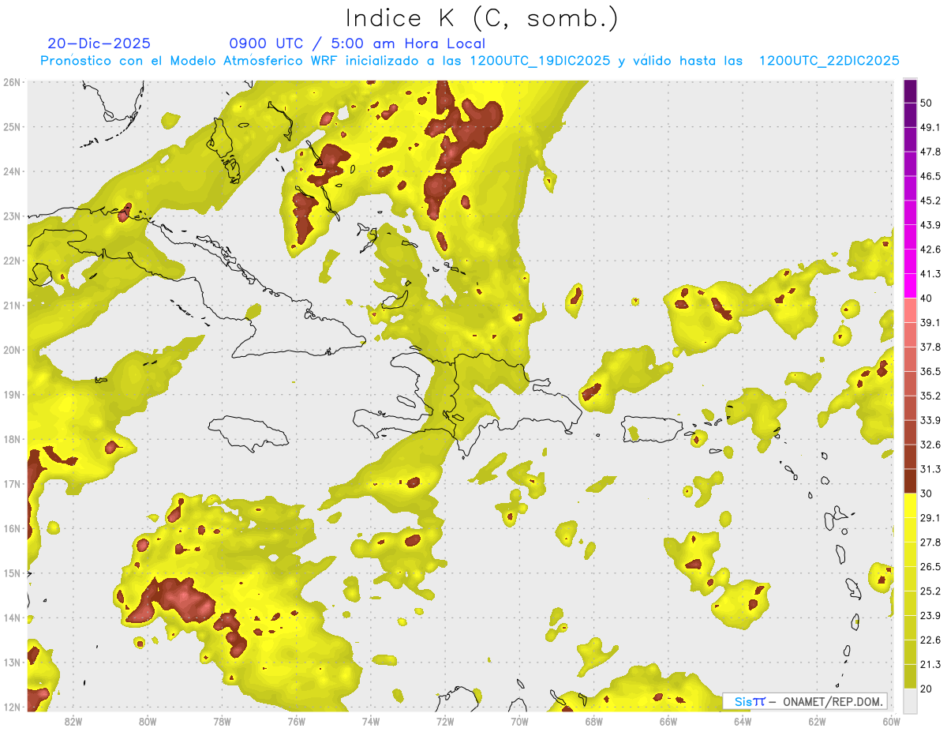This screenshot has height=732, width=947.
Task: Click the longitude label "72W"
Action: point(445,721)
